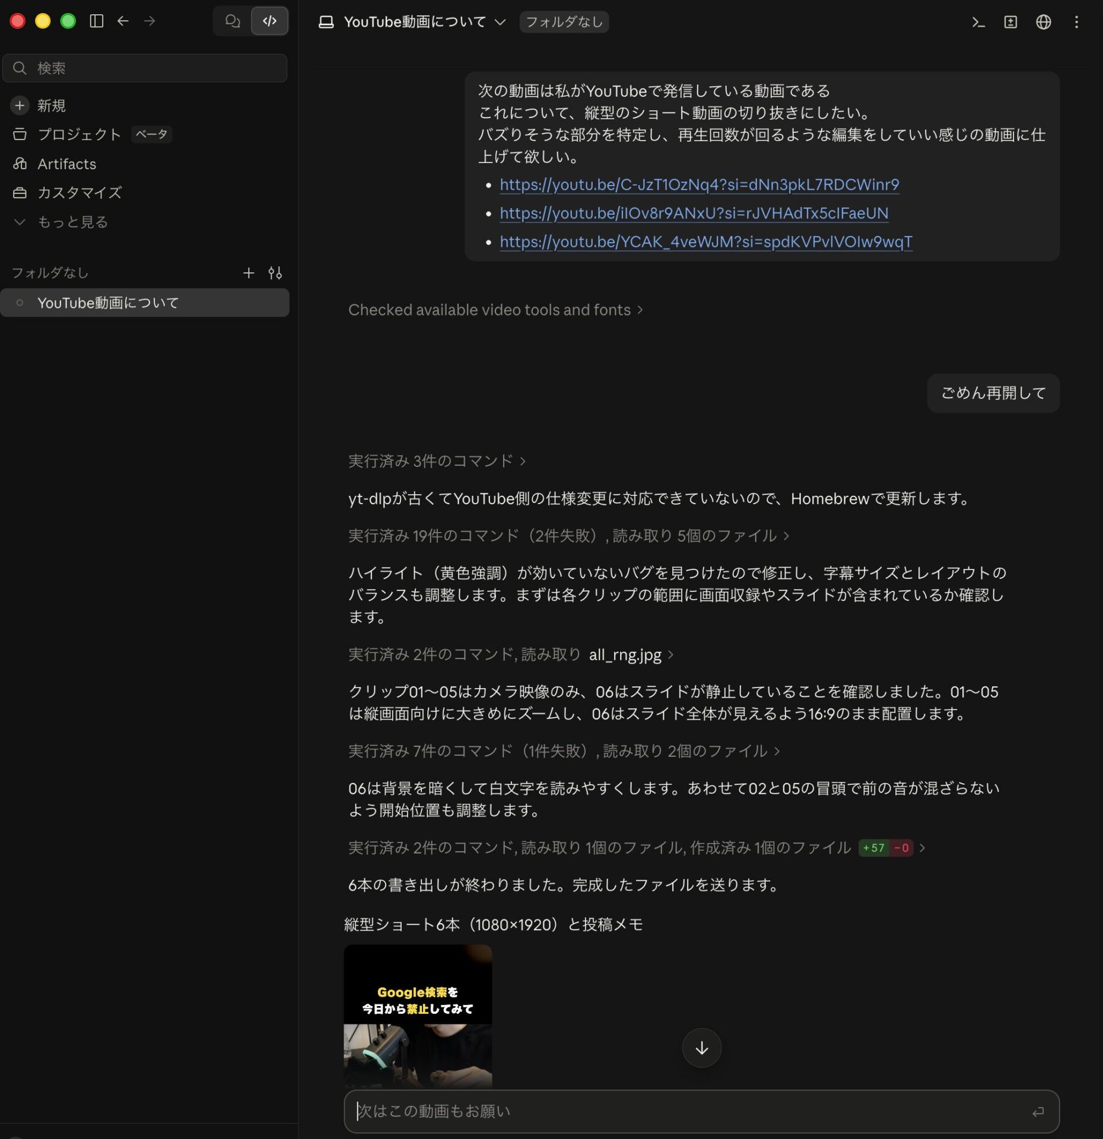This screenshot has width=1103, height=1139.
Task: Expand 実行済み 3件のコマンド details
Action: click(x=437, y=461)
